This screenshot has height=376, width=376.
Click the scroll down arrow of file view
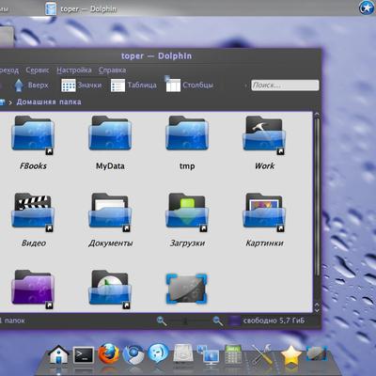point(317,309)
